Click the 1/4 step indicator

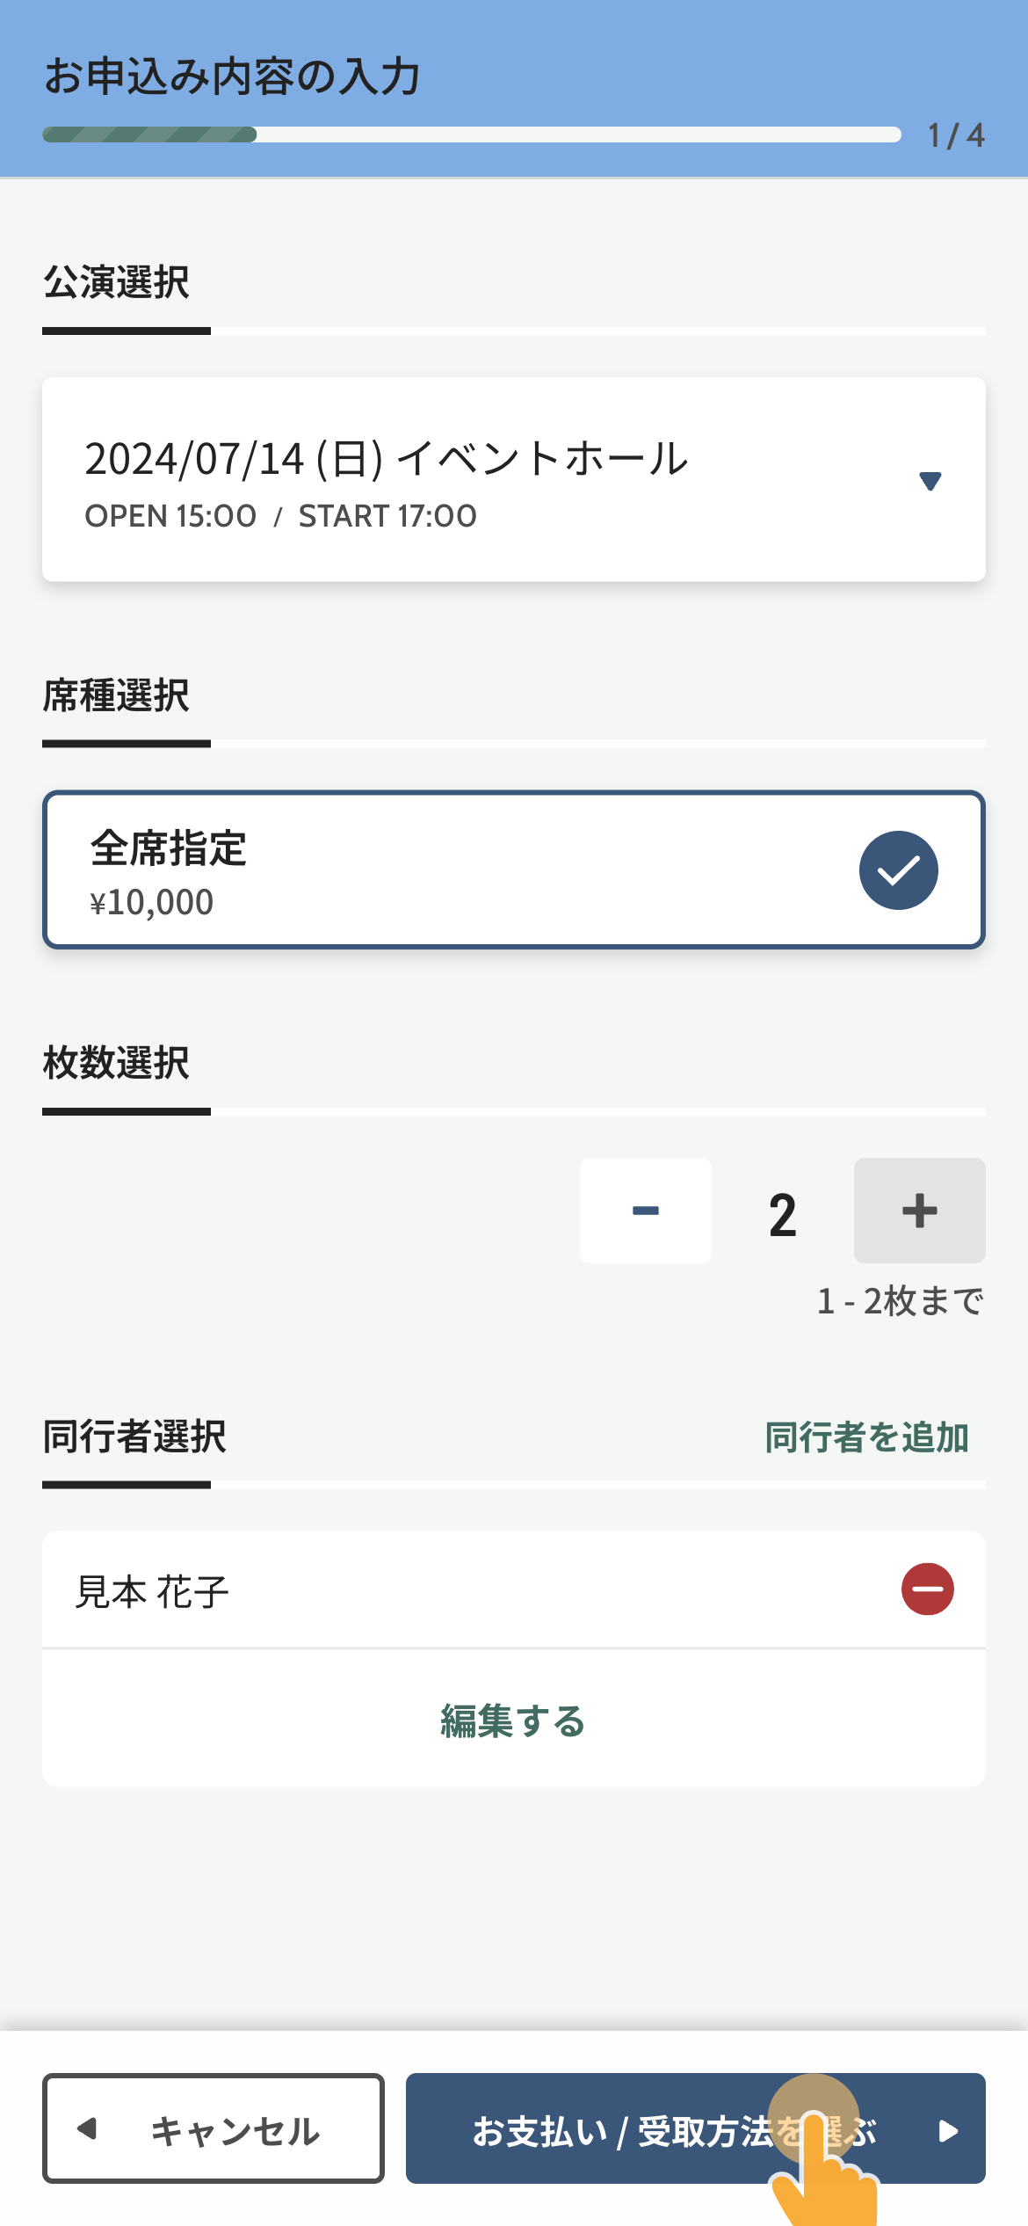(x=956, y=135)
